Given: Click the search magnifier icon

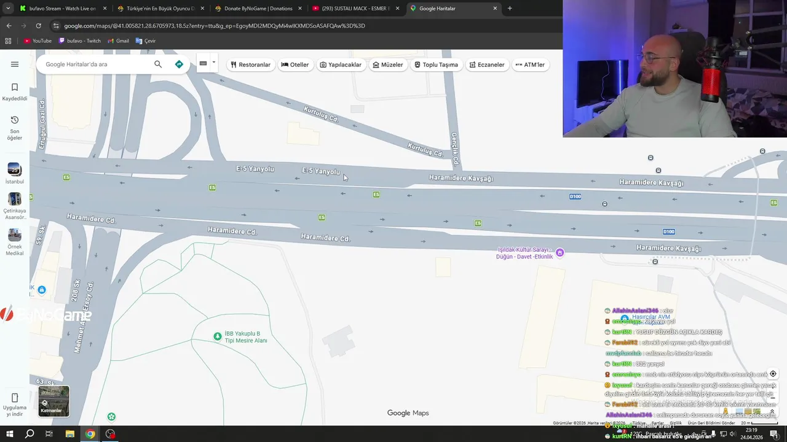Looking at the screenshot, I should pyautogui.click(x=158, y=64).
